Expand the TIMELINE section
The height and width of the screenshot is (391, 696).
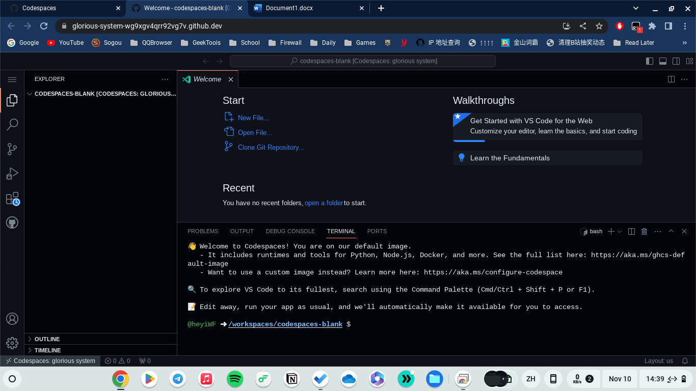point(101,350)
